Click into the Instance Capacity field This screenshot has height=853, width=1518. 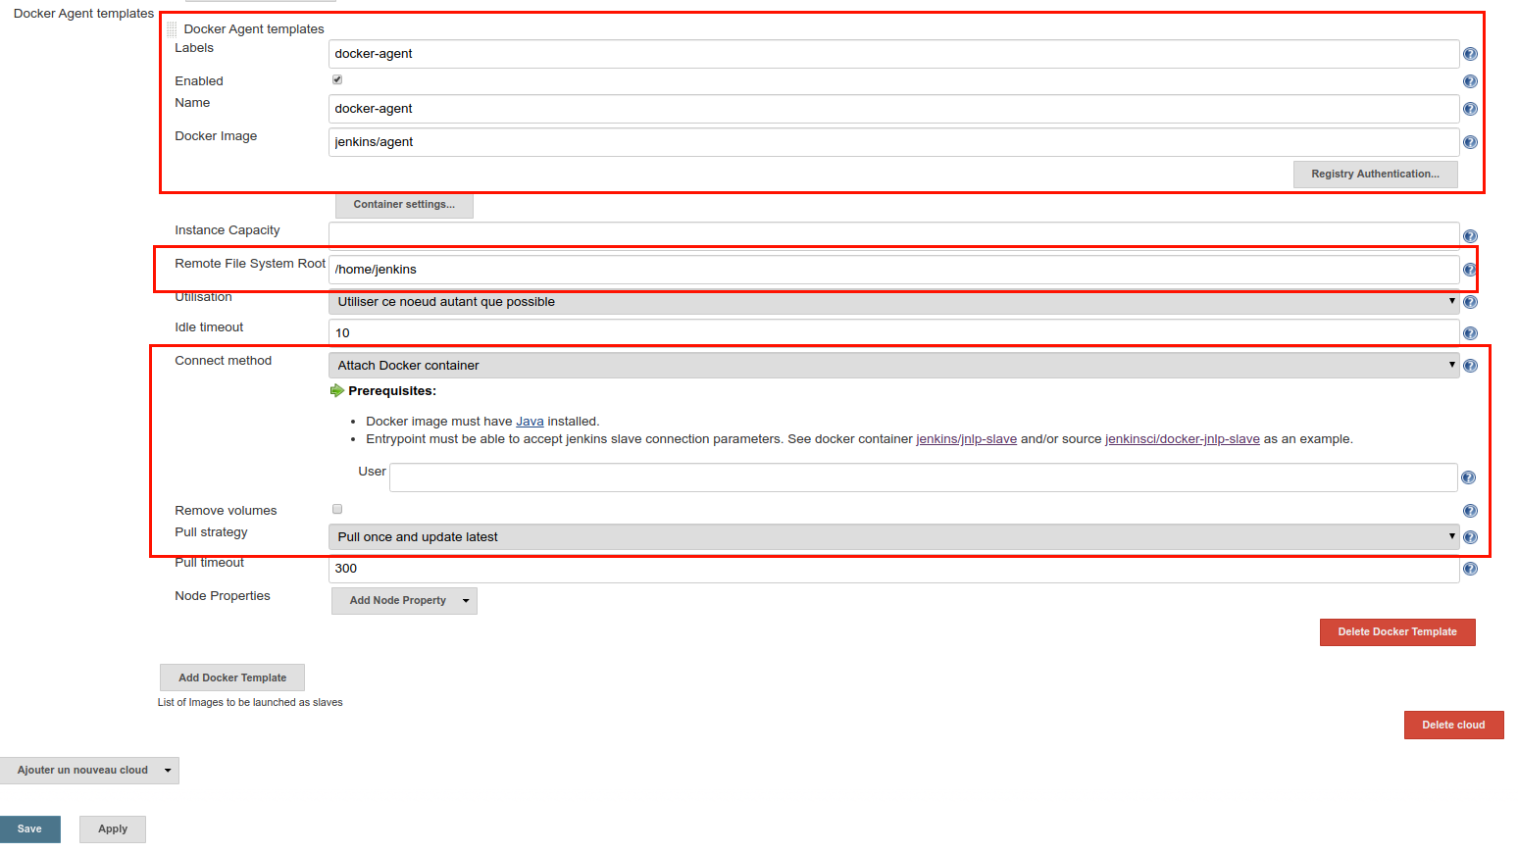[892, 233]
